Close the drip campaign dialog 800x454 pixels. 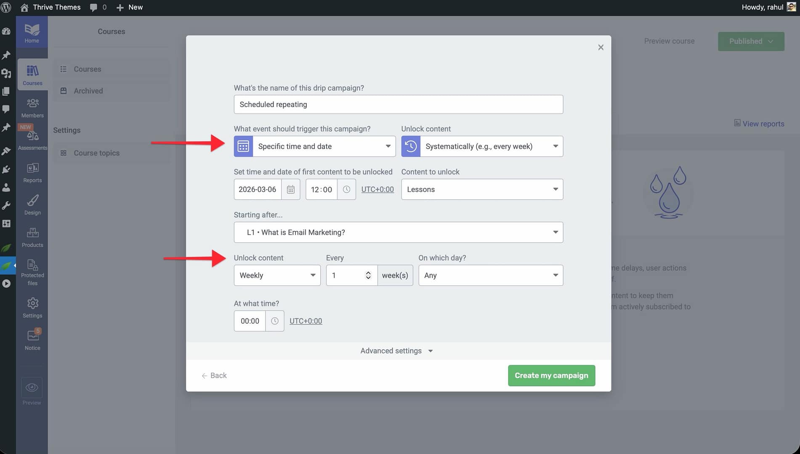[x=601, y=48]
